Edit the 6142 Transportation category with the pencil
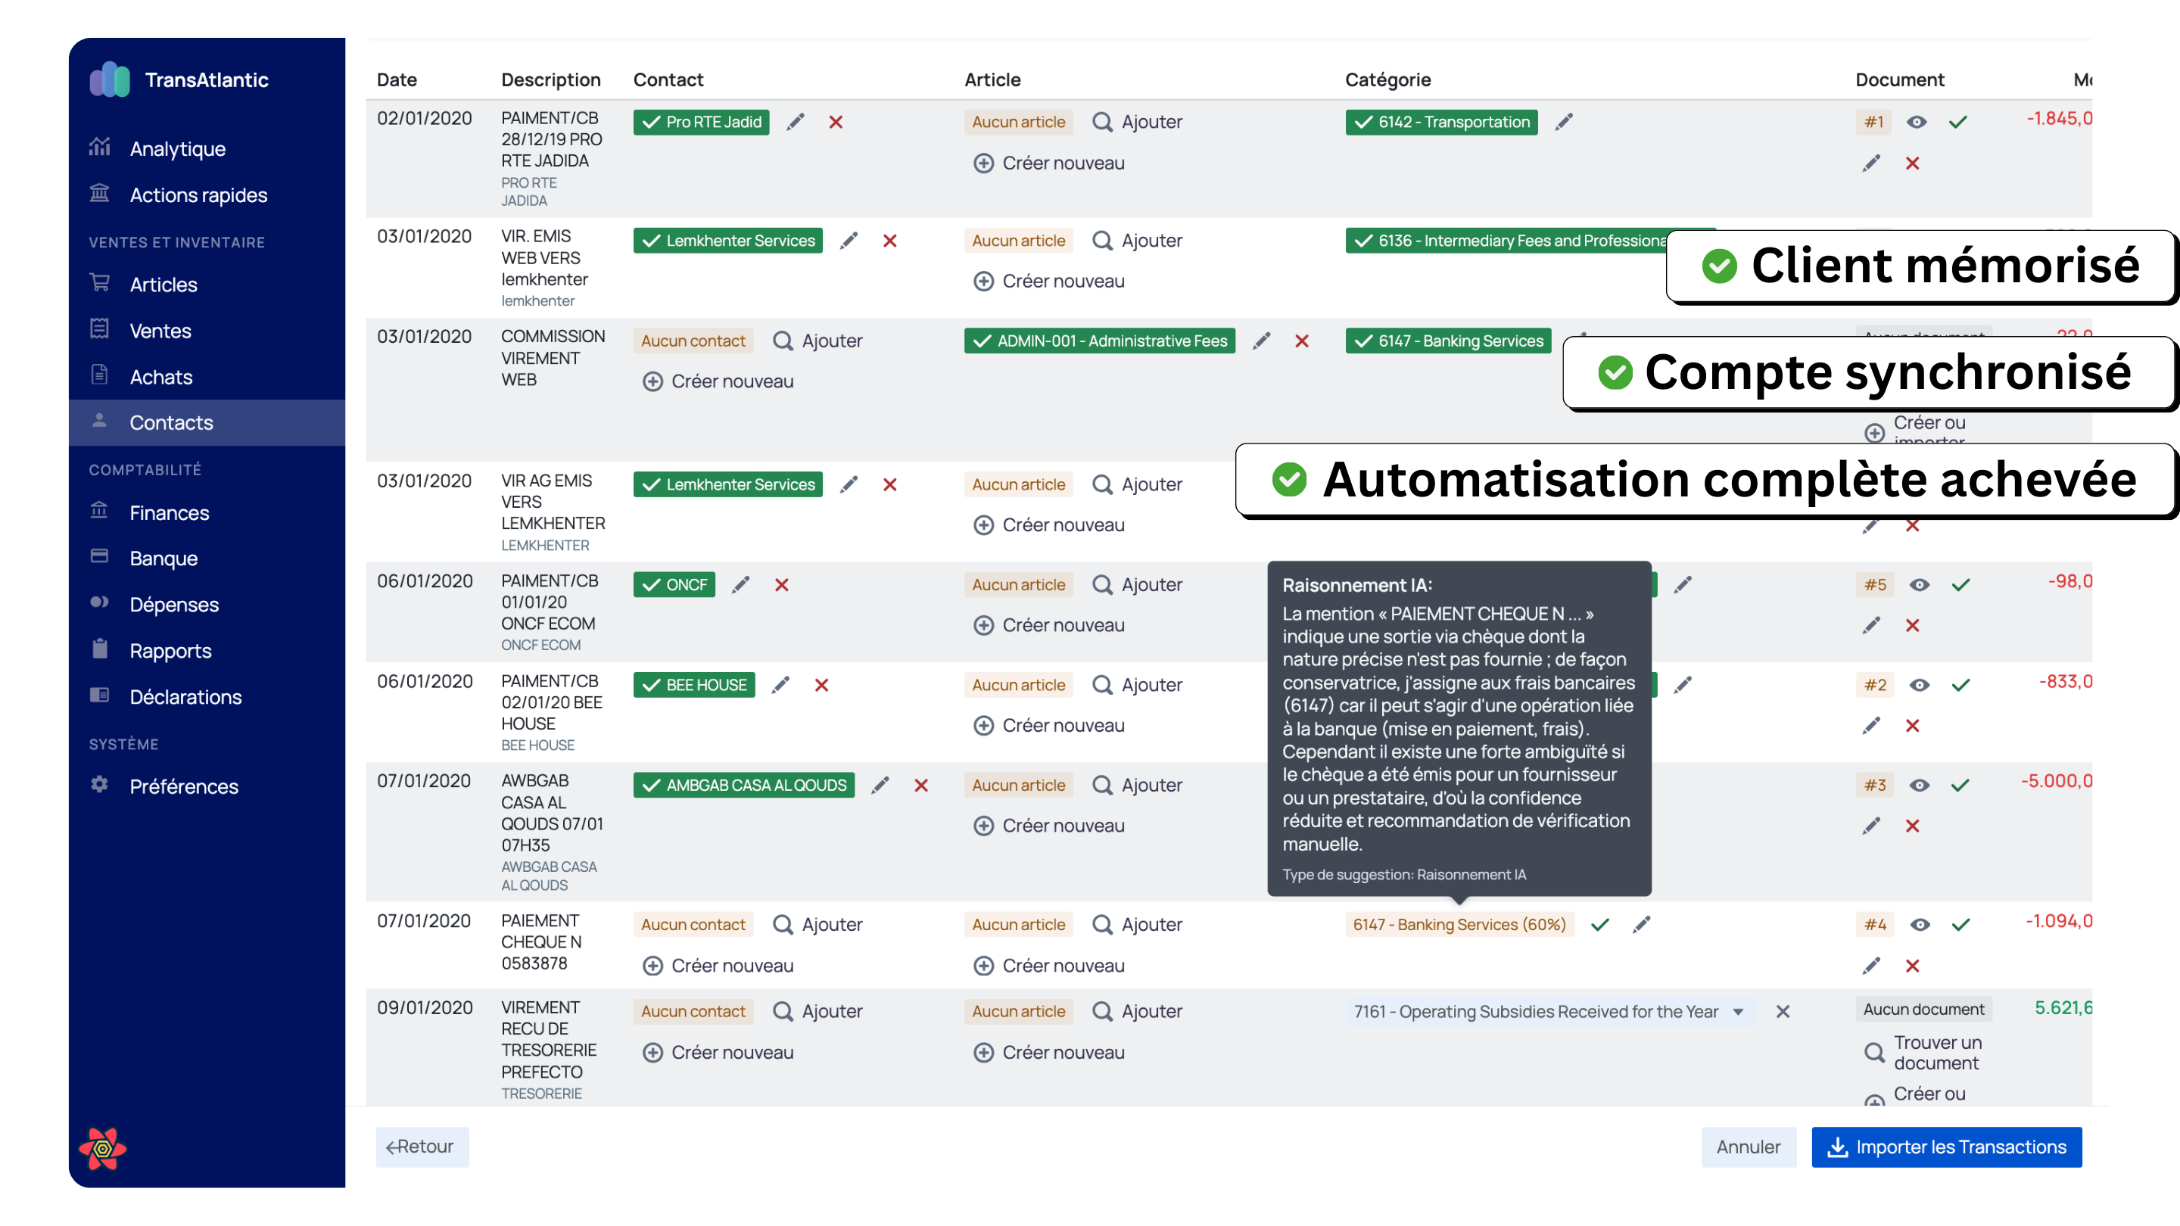The image size is (2180, 1226). click(1564, 122)
